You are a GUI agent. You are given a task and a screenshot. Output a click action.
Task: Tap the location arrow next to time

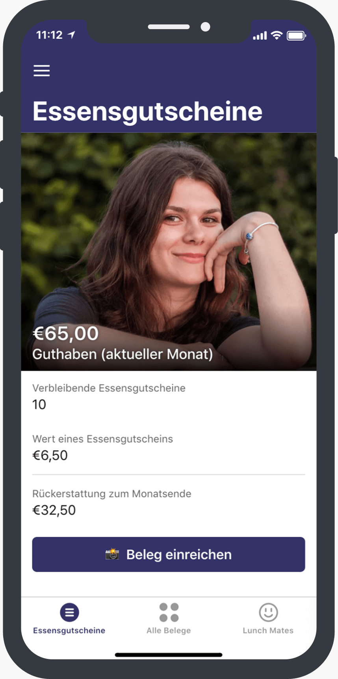71,35
